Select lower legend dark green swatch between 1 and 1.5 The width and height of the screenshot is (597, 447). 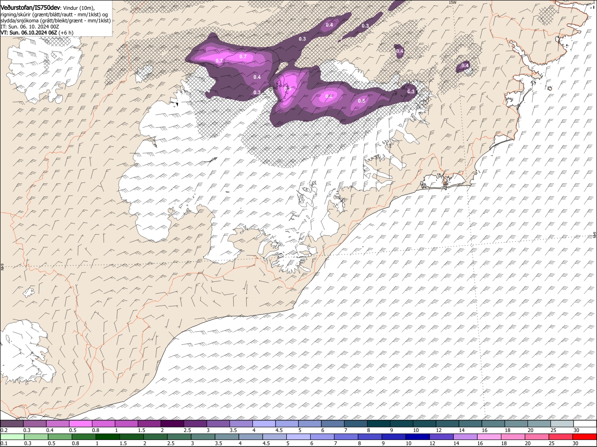(x=107, y=437)
